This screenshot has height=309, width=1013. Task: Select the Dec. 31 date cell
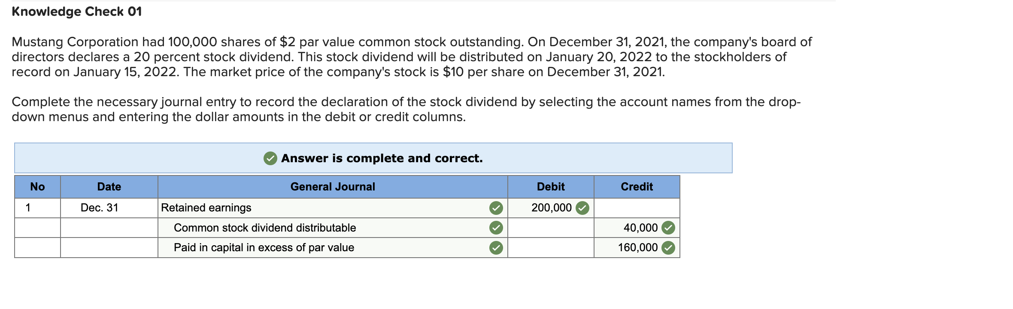pos(109,208)
